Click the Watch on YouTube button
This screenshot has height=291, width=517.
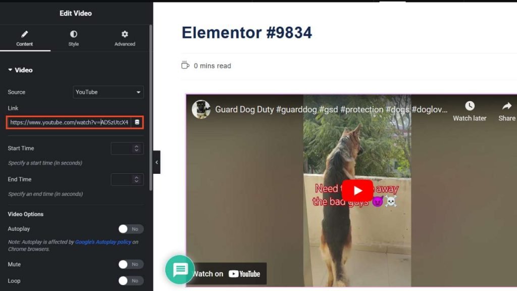pyautogui.click(x=227, y=274)
